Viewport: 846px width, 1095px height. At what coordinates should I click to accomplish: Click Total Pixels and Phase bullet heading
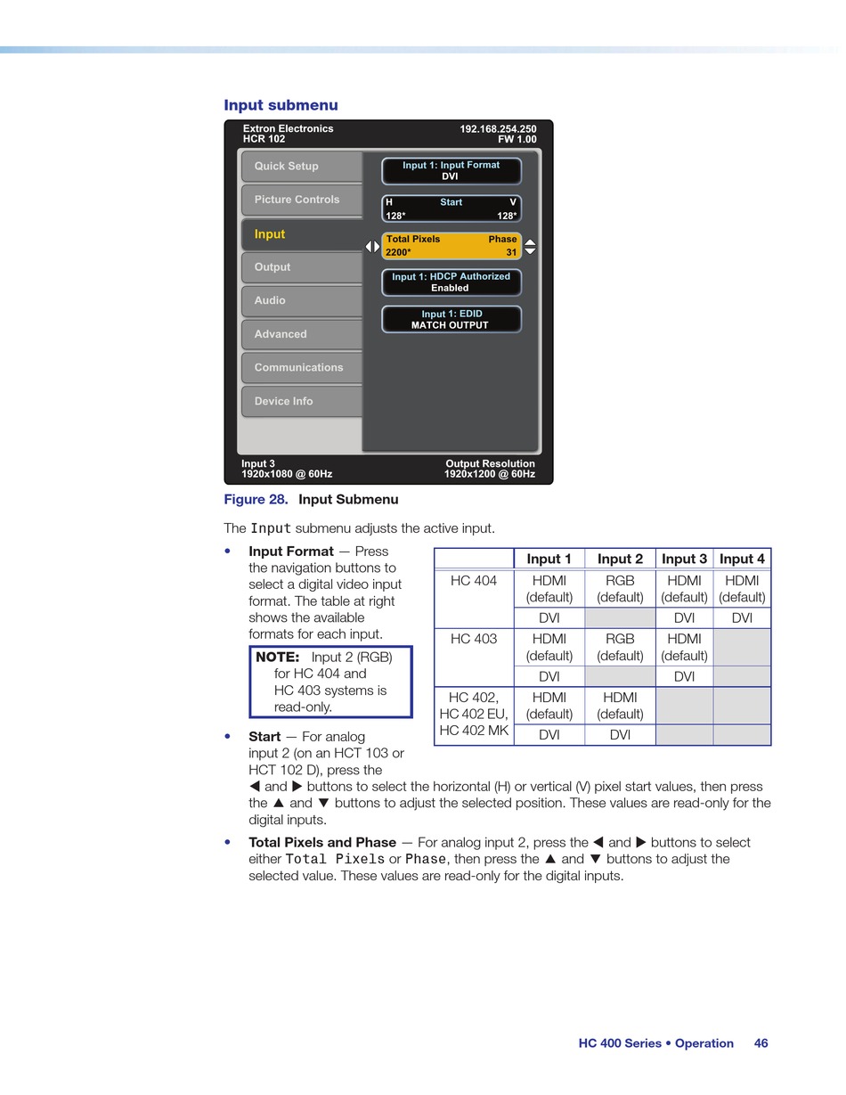tap(322, 843)
